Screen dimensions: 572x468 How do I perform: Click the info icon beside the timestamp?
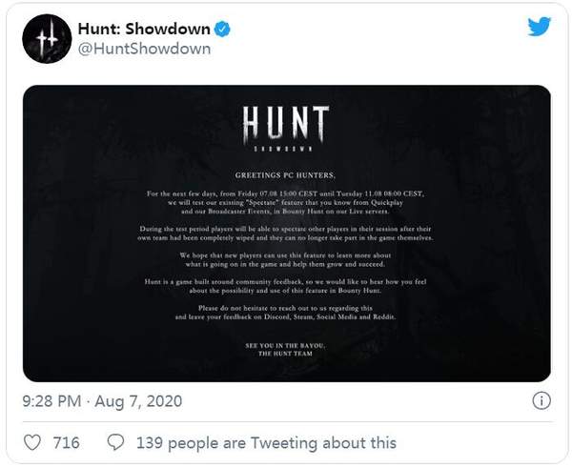click(x=540, y=400)
